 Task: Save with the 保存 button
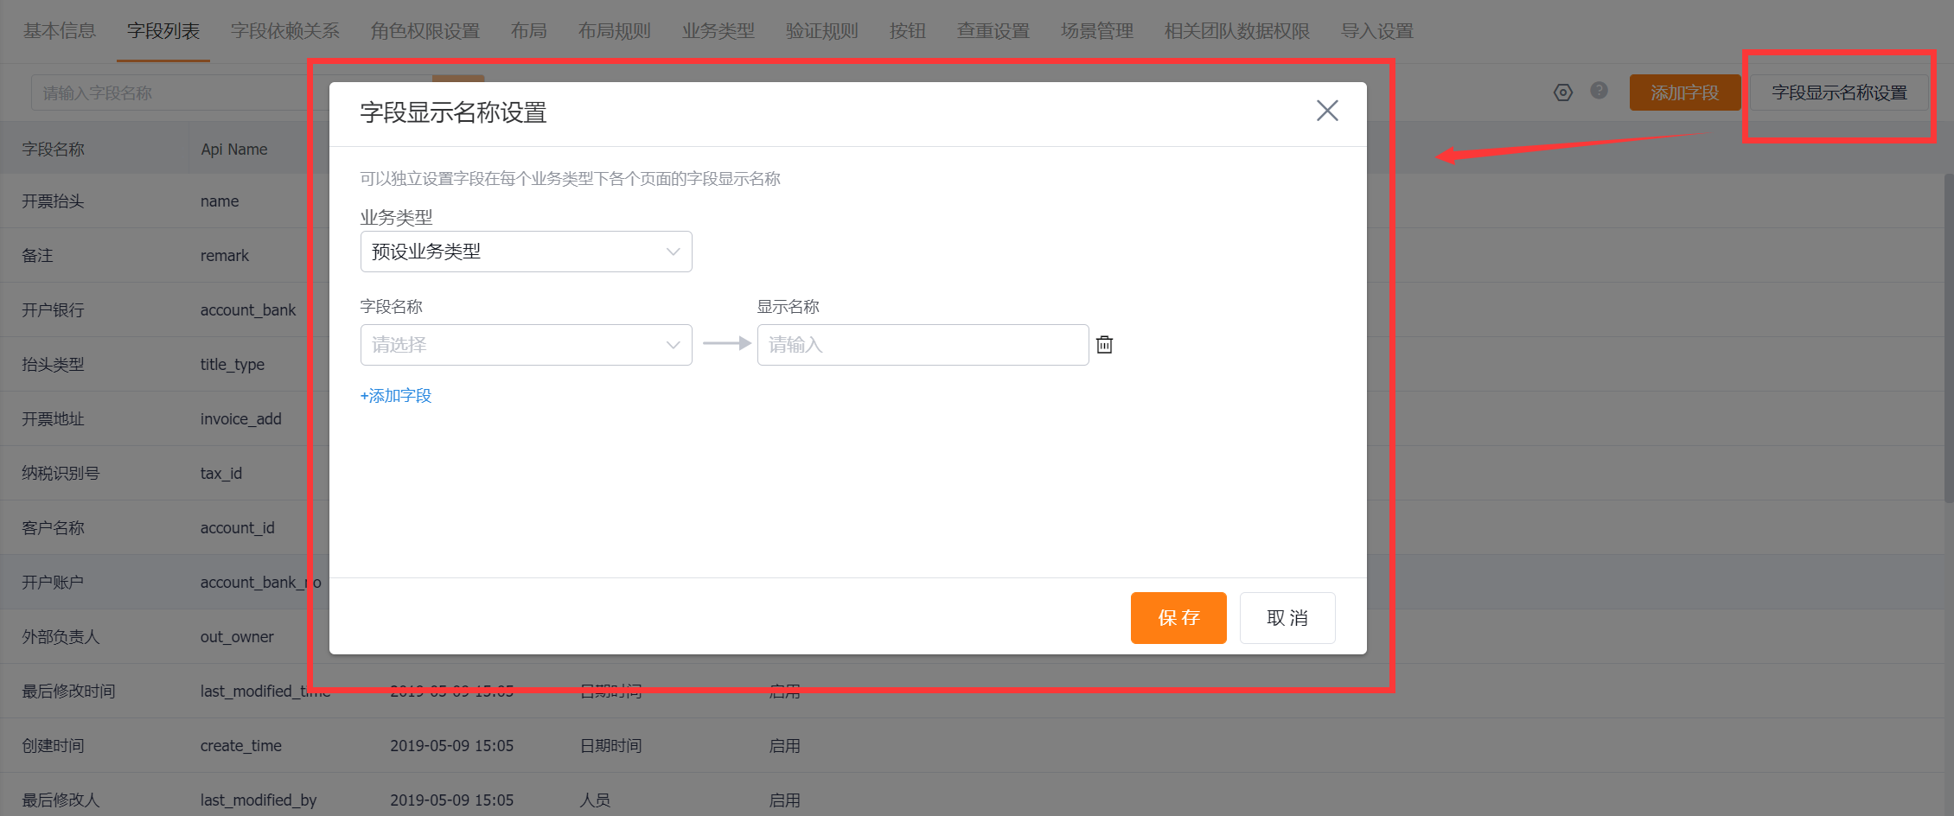1178,618
